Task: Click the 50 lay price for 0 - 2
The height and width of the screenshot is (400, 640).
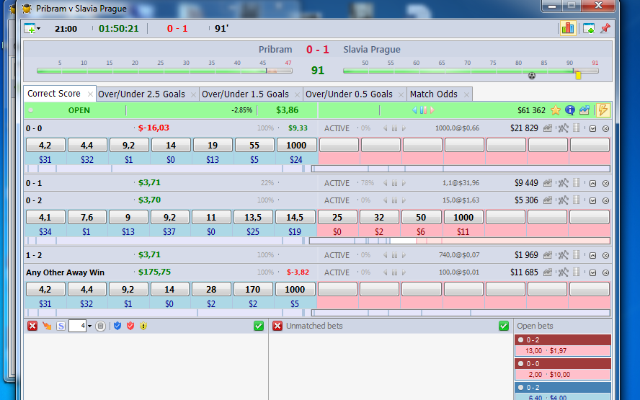Action: click(421, 217)
